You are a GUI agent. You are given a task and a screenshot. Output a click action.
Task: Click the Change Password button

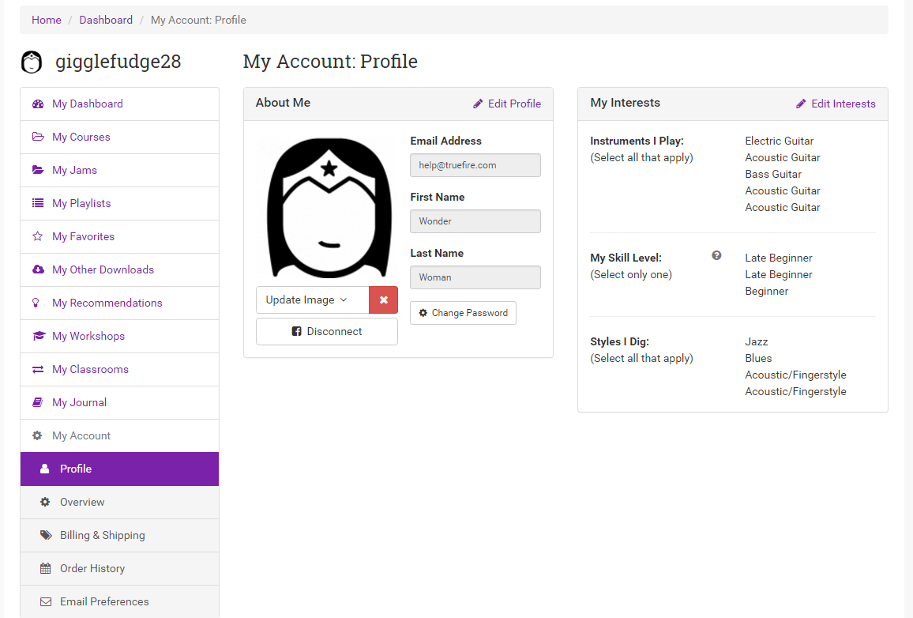tap(464, 313)
